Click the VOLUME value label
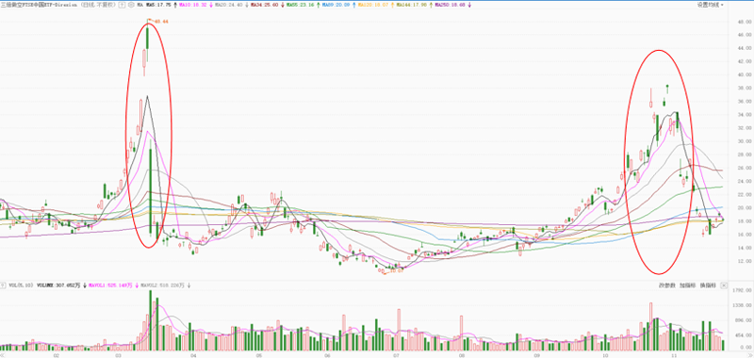Screen dimensions: 754x358 58,285
